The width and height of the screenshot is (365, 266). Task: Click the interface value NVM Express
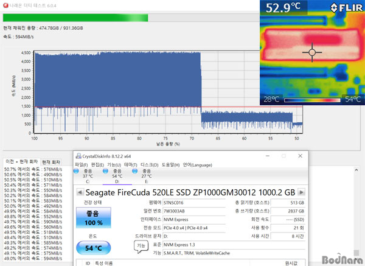[194, 219]
